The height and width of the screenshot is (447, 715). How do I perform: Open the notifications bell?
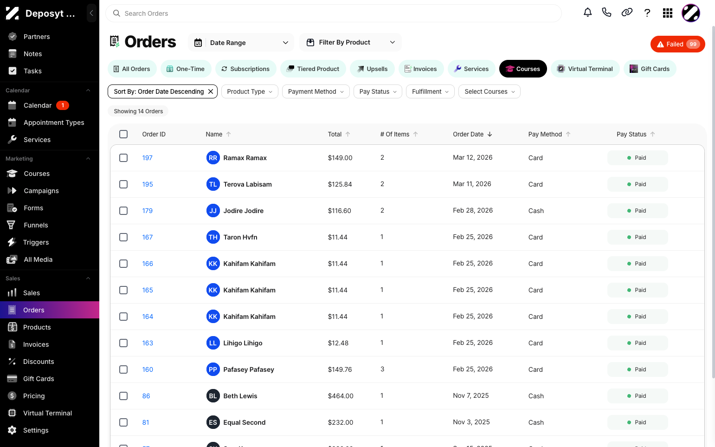click(587, 13)
